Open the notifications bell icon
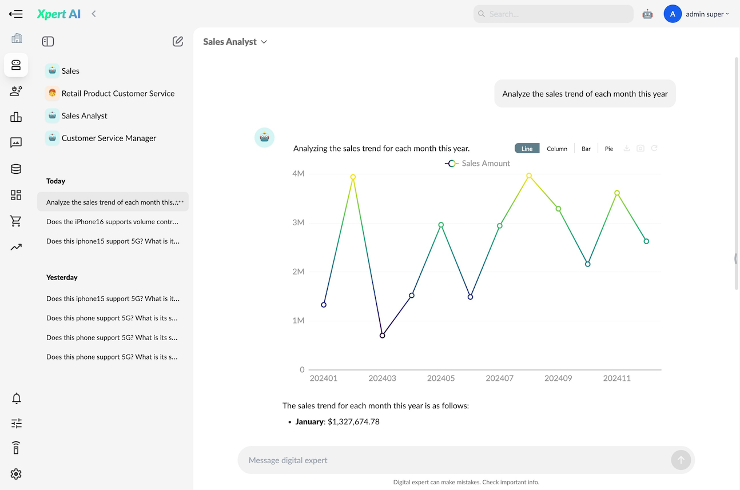The width and height of the screenshot is (740, 490). [17, 399]
